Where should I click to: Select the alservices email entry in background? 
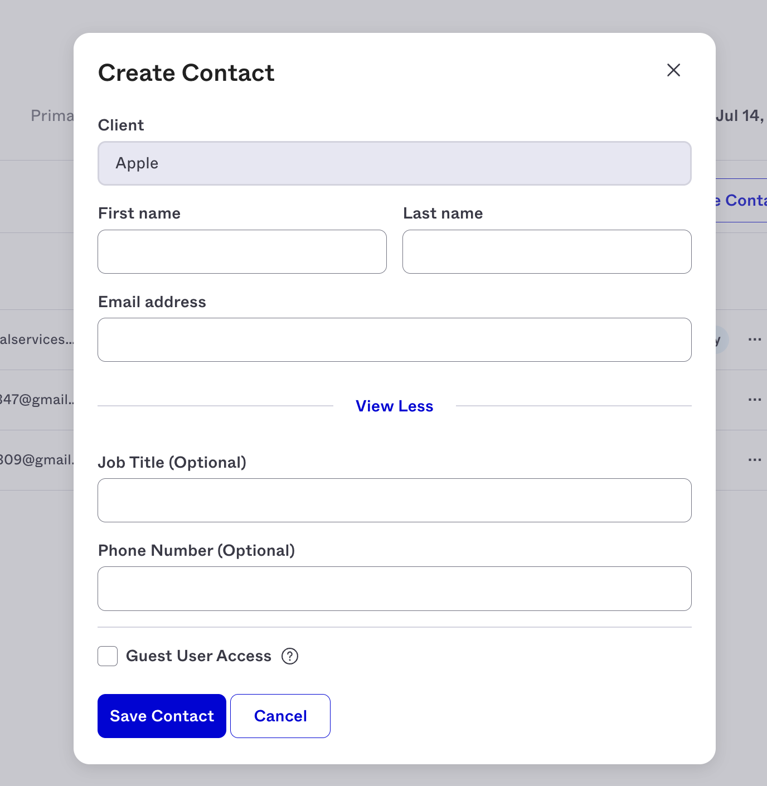(37, 339)
